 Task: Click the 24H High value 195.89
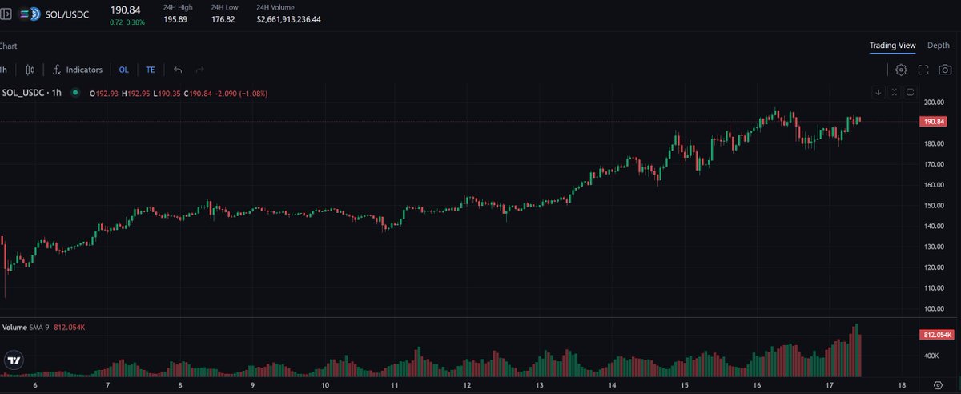175,19
